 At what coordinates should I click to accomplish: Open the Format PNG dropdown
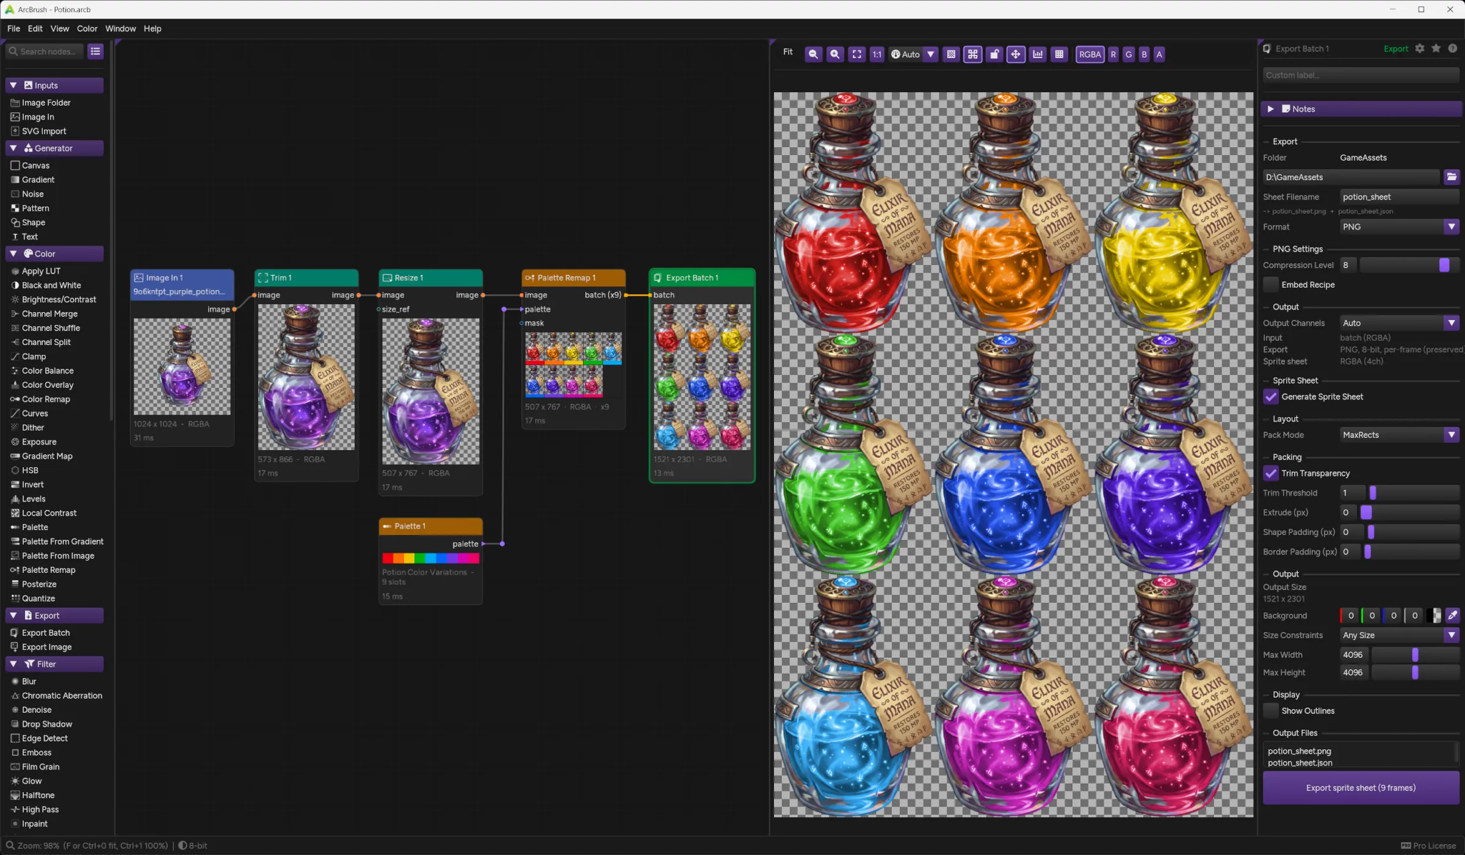click(x=1400, y=227)
